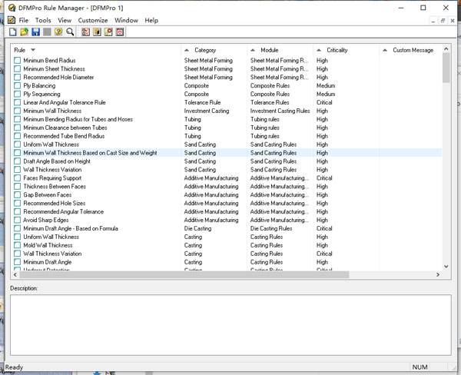The height and width of the screenshot is (375, 461).
Task: Click the yellow and black toolbar icon
Action: (x=97, y=32)
